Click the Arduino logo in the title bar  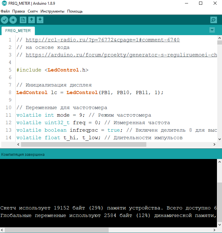pos(3,3)
